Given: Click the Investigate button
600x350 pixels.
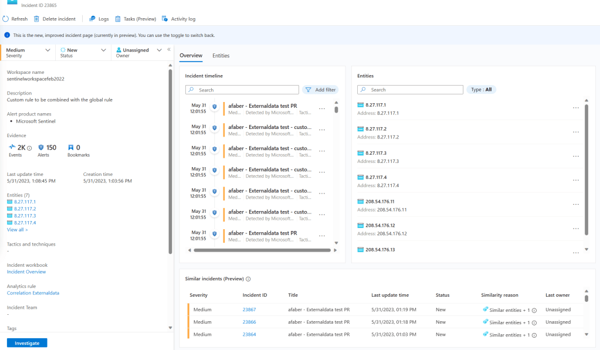Looking at the screenshot, I should pos(27,343).
